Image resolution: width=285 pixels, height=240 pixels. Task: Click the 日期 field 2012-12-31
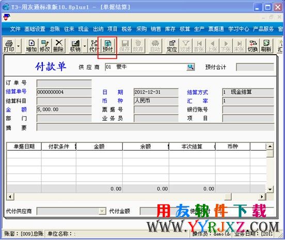(156, 92)
